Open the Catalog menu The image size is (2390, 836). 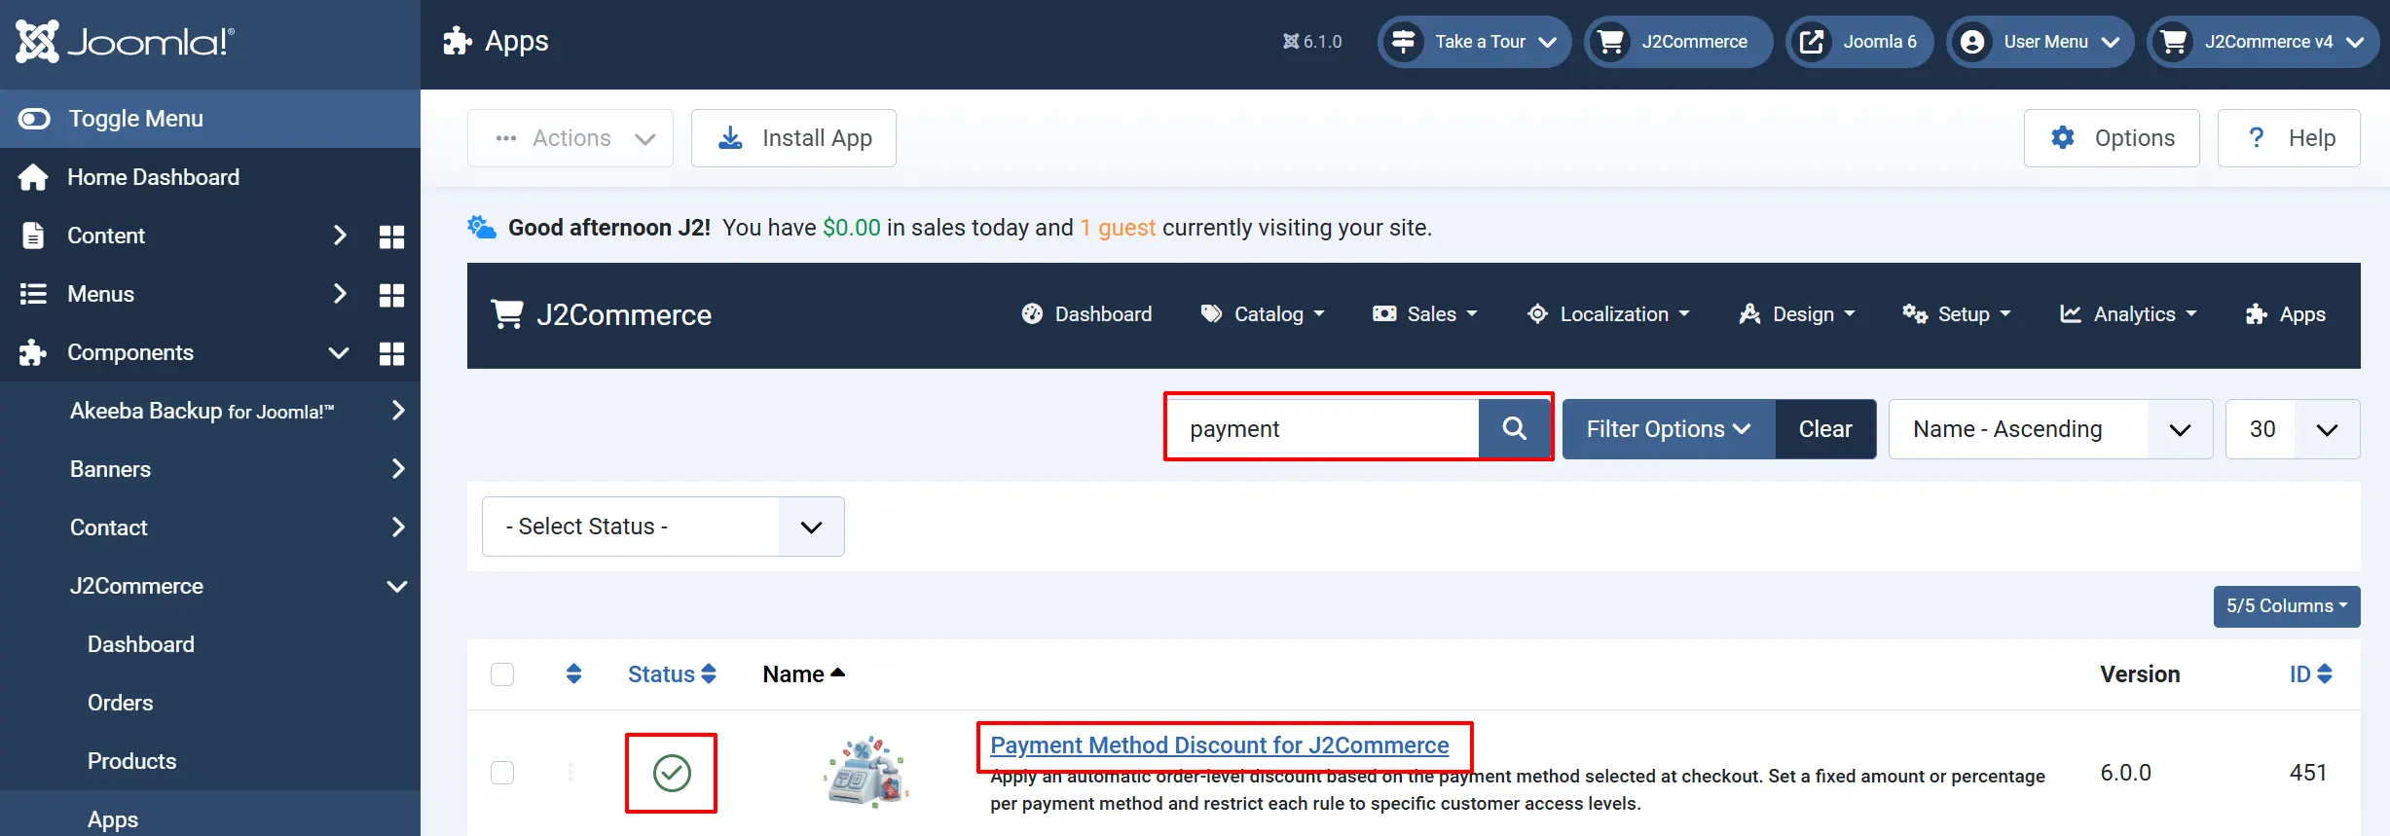(x=1263, y=314)
